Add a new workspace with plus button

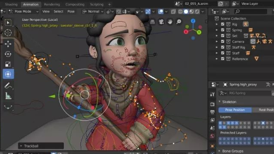pos(110,4)
